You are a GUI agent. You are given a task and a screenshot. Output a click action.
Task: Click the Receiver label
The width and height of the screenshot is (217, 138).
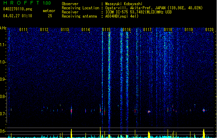point(70,12)
